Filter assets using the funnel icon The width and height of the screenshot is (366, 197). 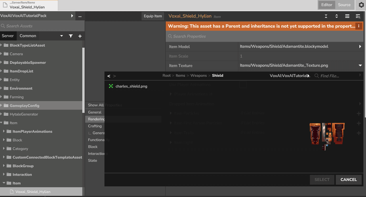[71, 36]
